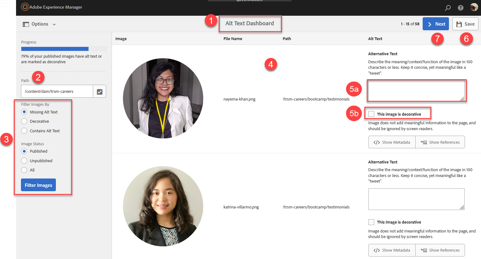Open search with the magnifier icon
Image resolution: width=481 pixels, height=259 pixels.
click(x=448, y=8)
